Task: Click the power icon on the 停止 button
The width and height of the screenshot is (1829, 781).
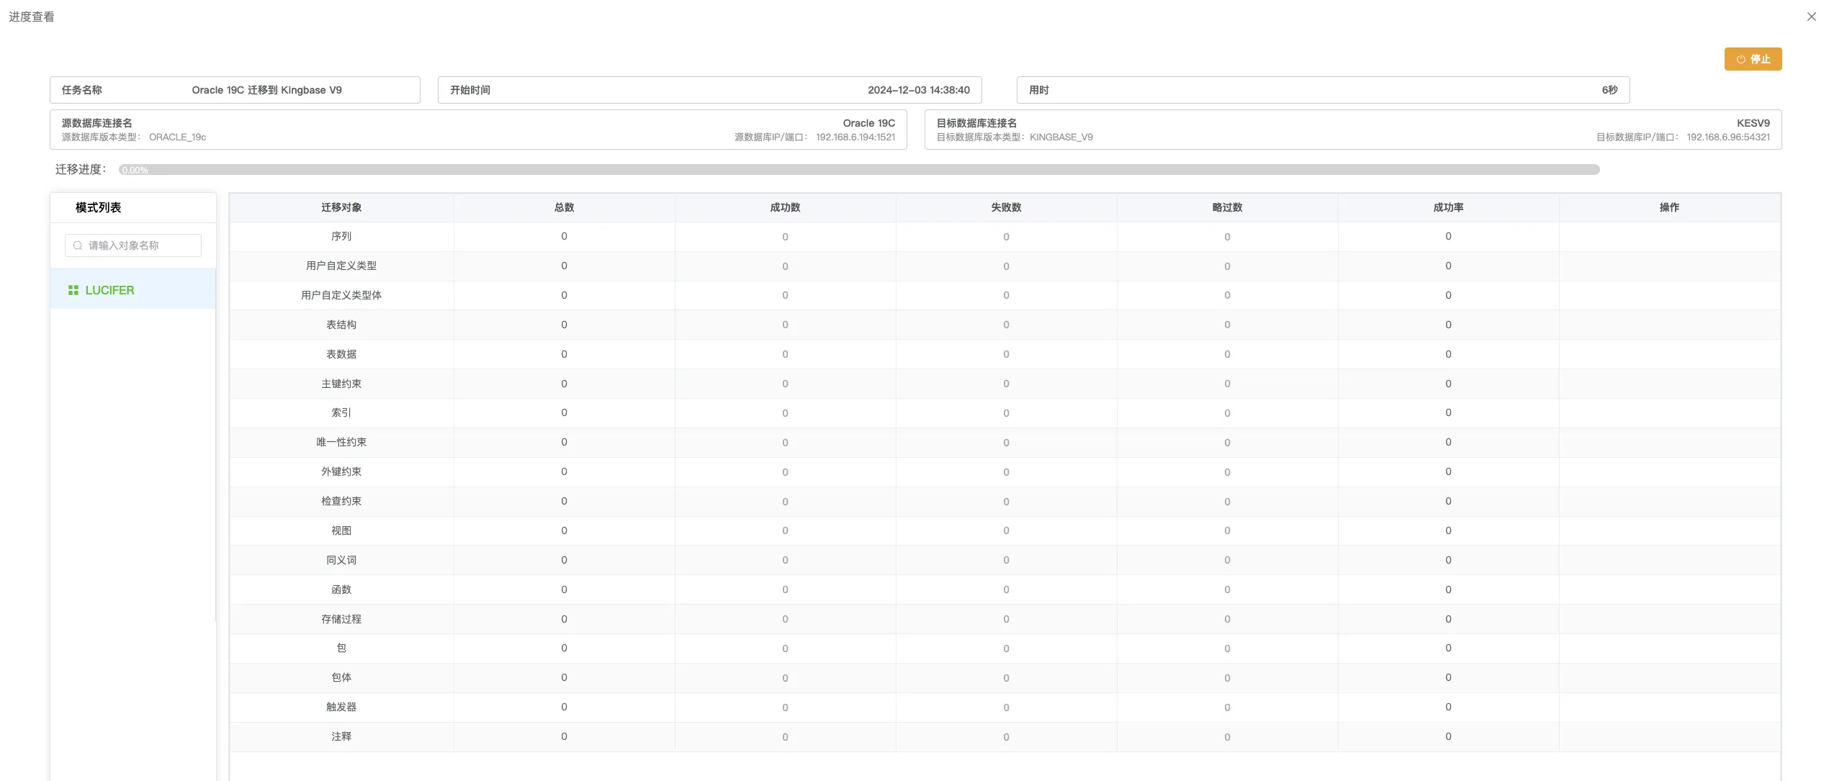Action: pyautogui.click(x=1741, y=59)
